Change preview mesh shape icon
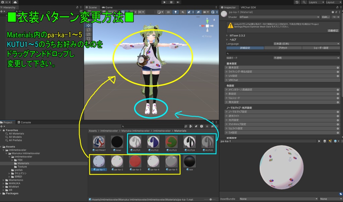The image size is (343, 202). tap(325, 141)
